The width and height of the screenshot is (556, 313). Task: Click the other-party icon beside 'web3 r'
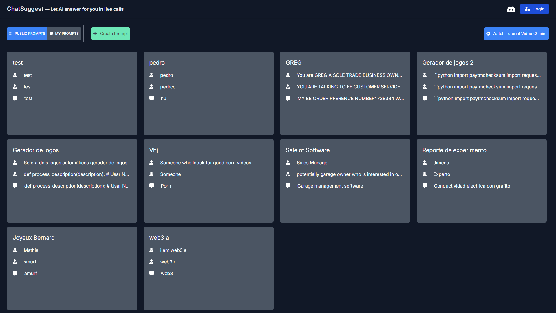pos(151,262)
